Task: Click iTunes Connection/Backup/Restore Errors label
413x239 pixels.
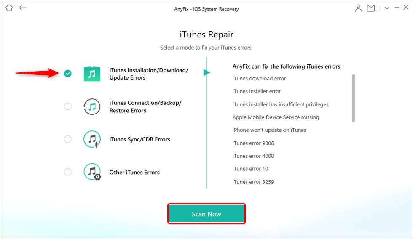Action: click(145, 106)
